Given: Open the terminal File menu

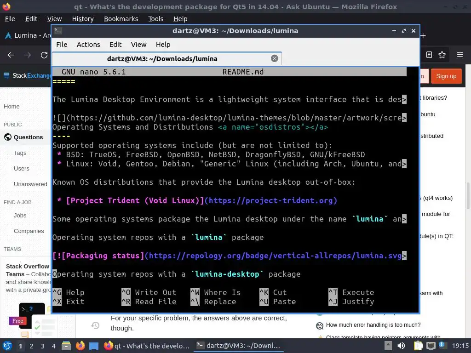Looking at the screenshot, I should [62, 45].
